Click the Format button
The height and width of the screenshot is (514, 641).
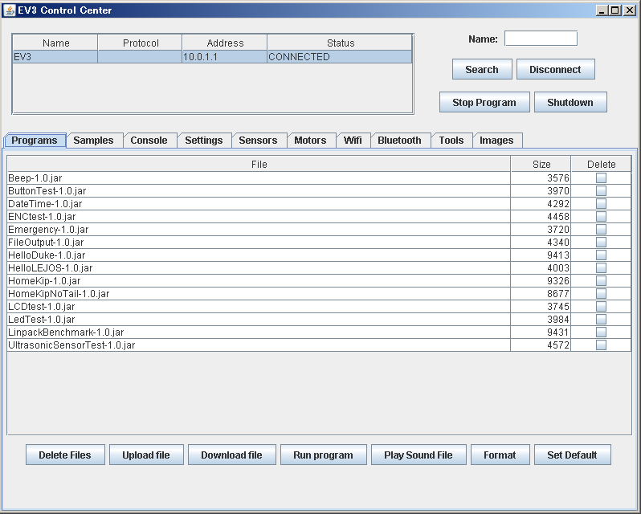[x=500, y=455]
